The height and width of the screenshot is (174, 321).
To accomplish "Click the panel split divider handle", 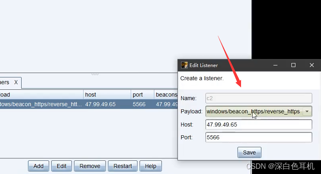I will click(95, 74).
